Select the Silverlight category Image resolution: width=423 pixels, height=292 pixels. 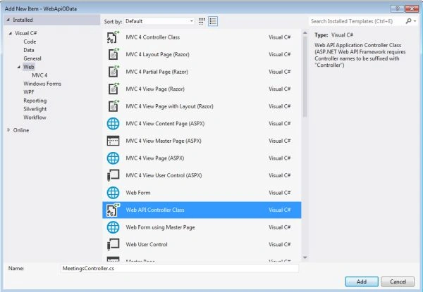pyautogui.click(x=35, y=109)
